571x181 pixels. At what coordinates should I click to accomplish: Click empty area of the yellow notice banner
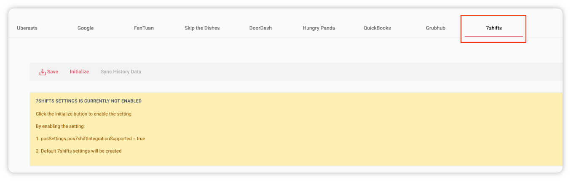(337, 130)
